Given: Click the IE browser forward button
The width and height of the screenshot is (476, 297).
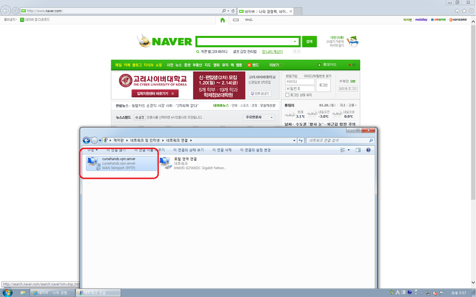Looking at the screenshot, I should pos(15,11).
